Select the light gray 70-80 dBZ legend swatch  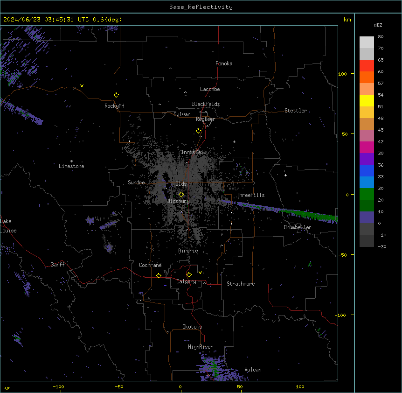(x=367, y=42)
